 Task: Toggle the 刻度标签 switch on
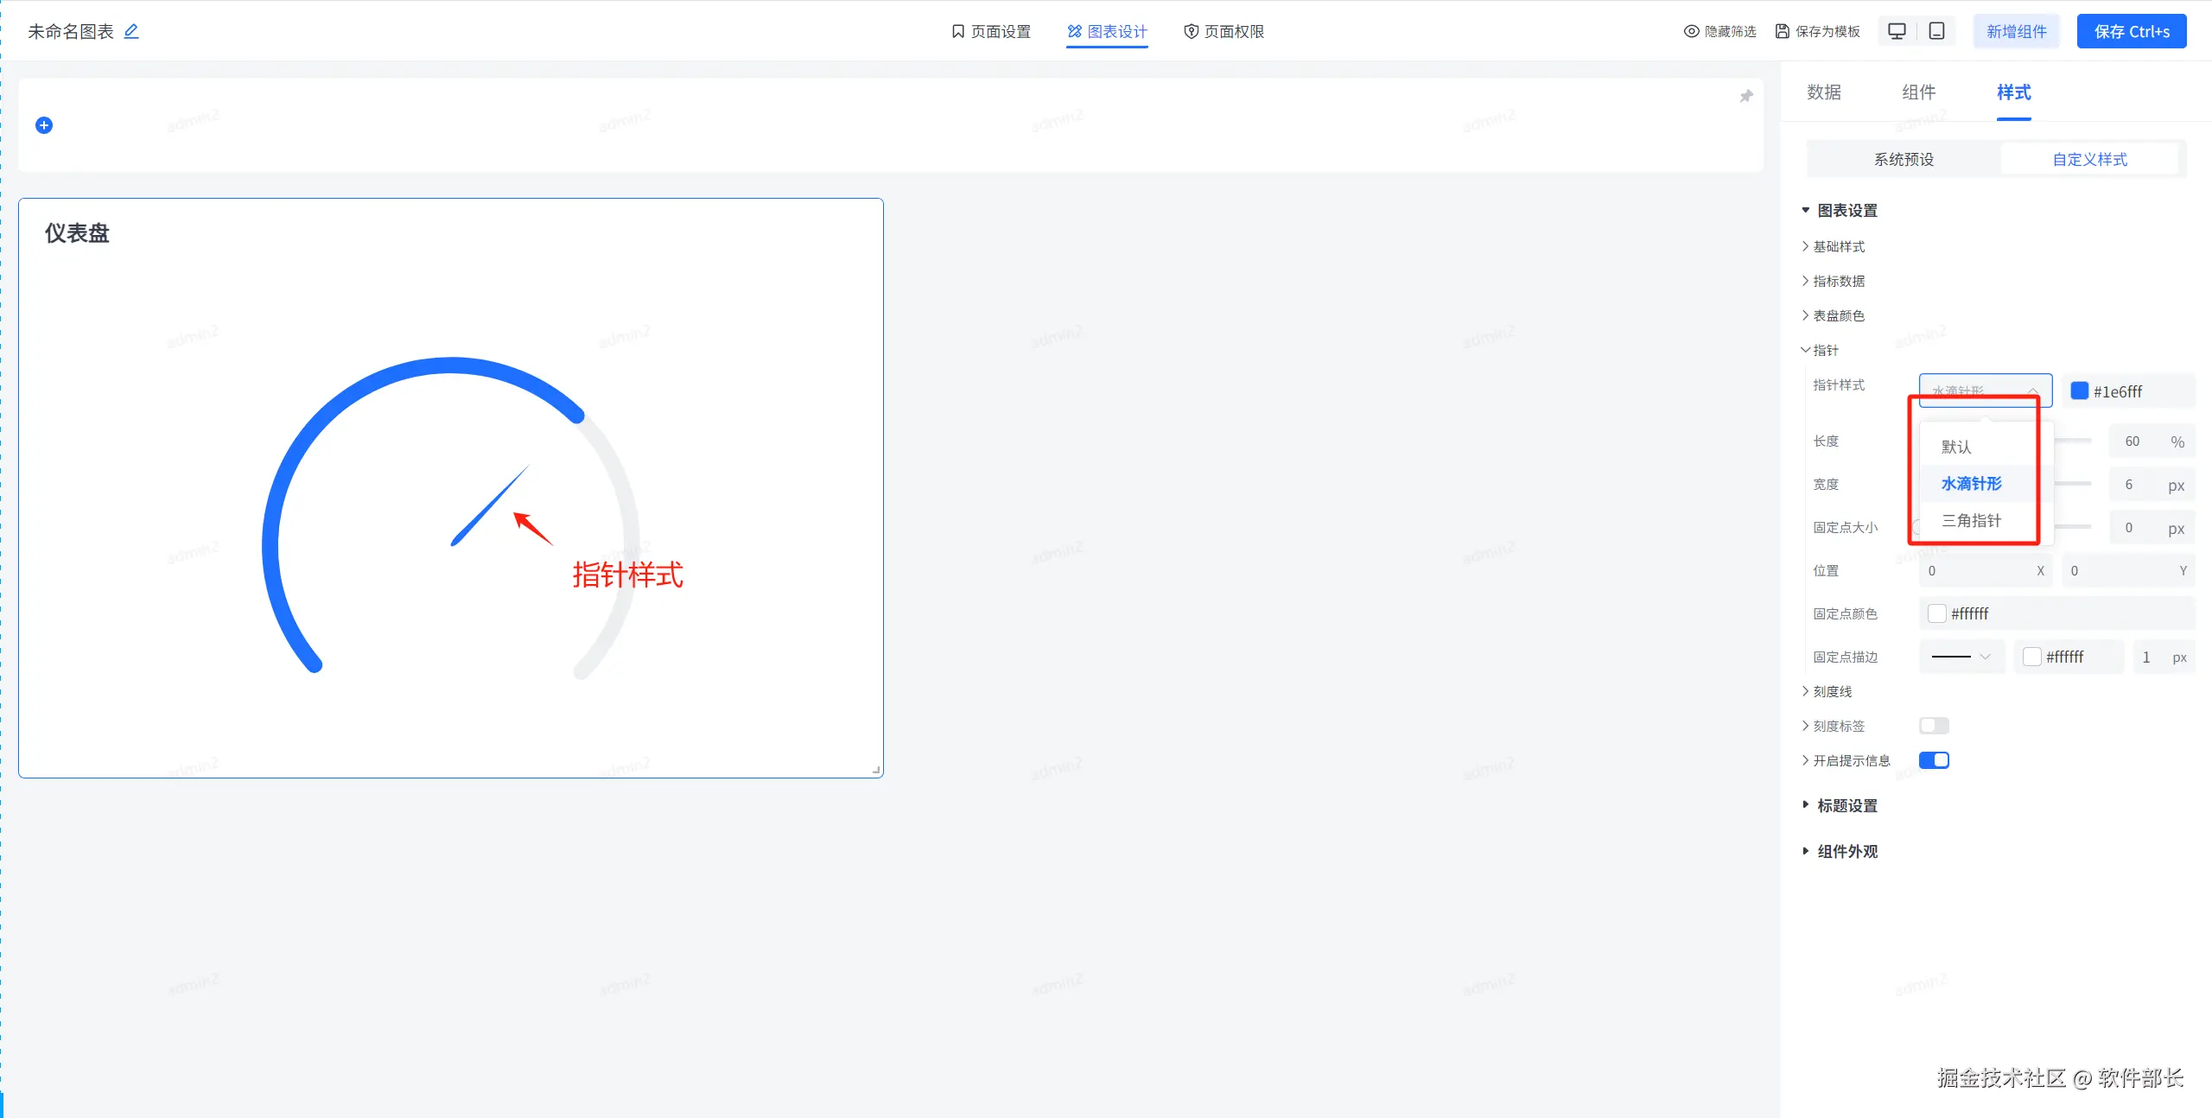[x=1934, y=726]
